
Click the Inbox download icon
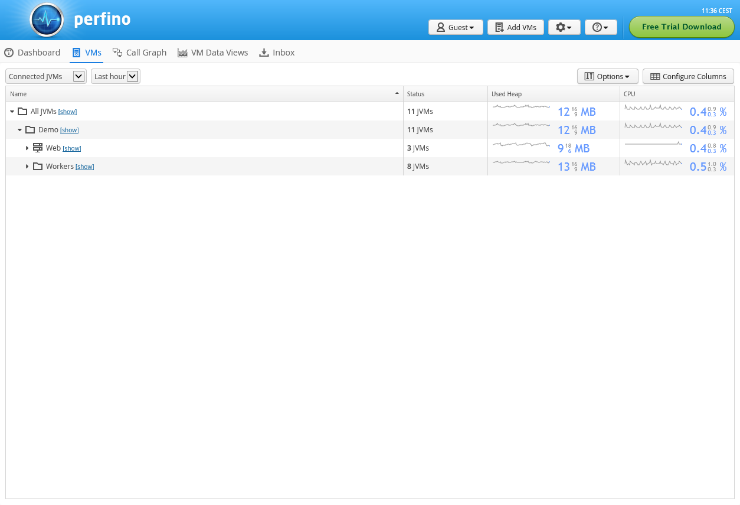click(264, 53)
